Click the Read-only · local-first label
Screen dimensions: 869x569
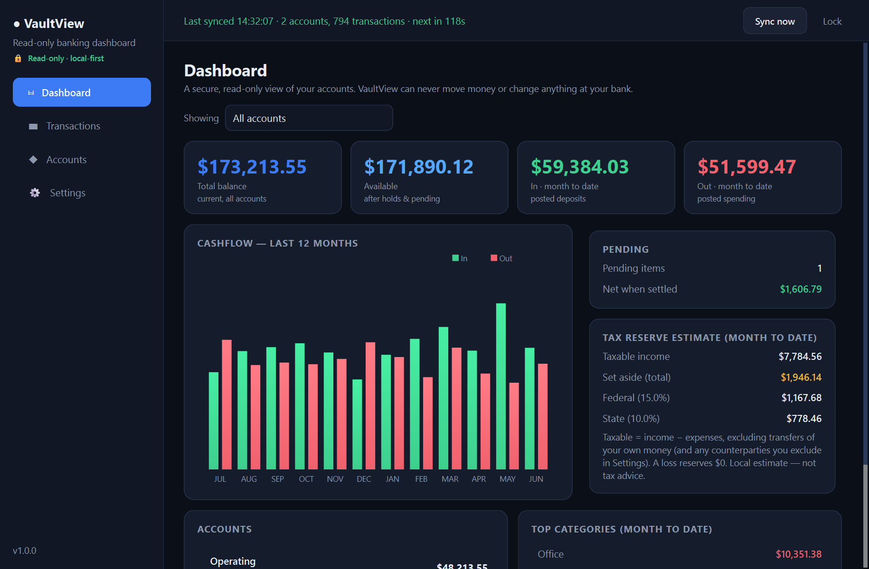[x=66, y=58]
